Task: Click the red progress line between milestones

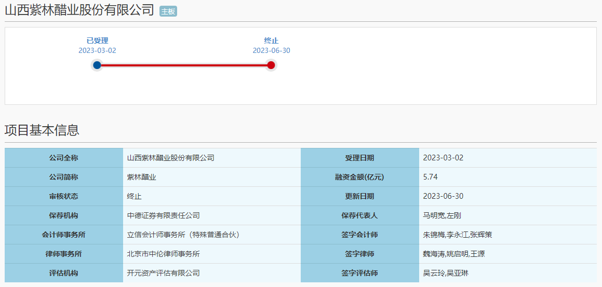Action: (x=184, y=65)
